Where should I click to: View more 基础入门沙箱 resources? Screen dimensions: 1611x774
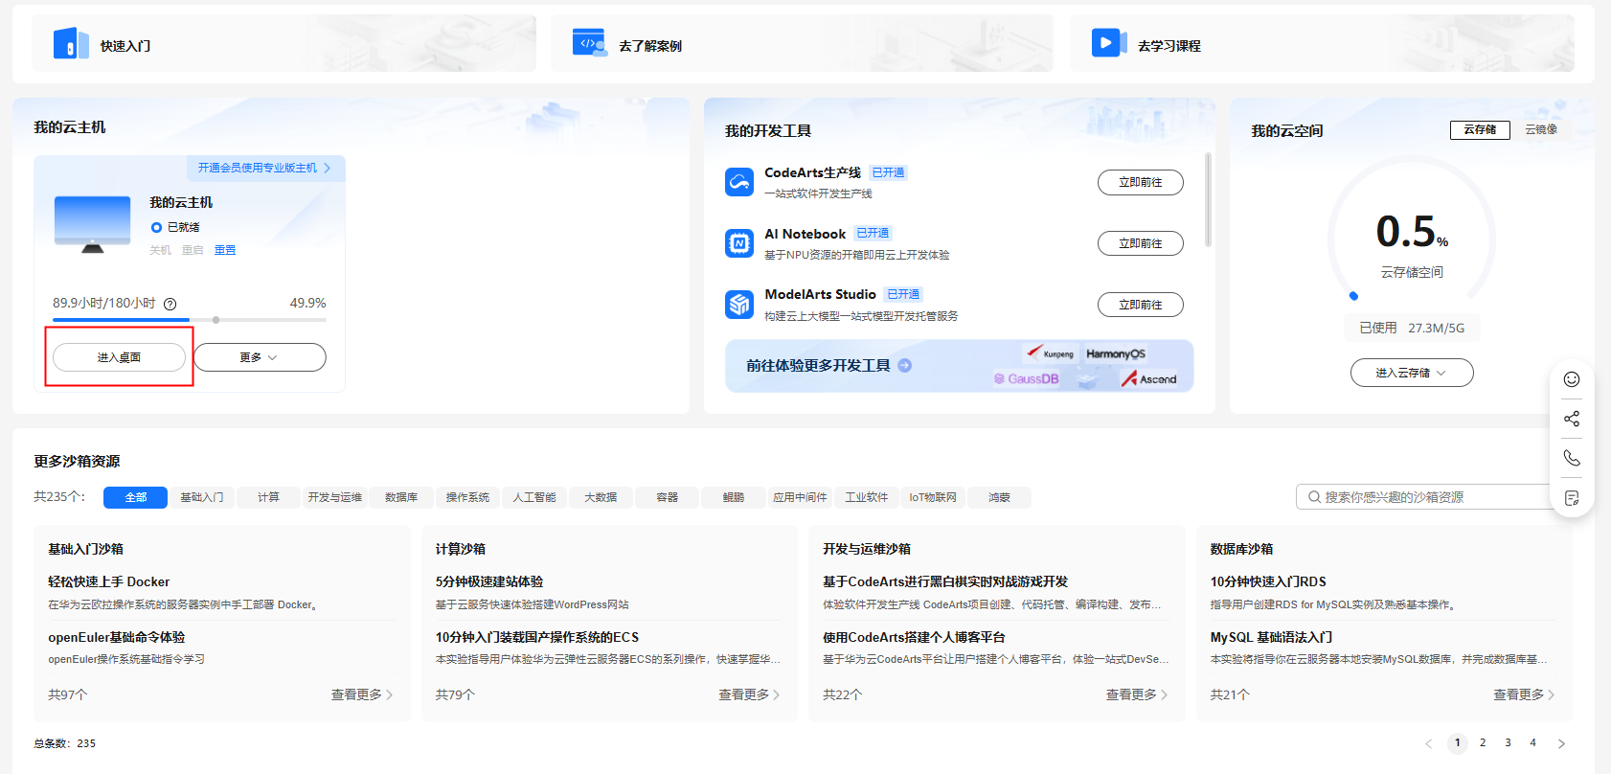(x=362, y=694)
